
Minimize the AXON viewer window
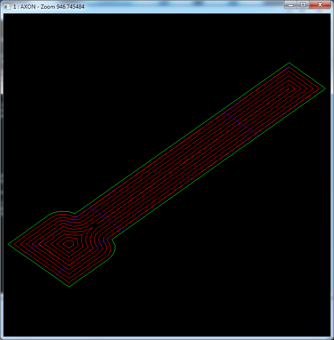[x=290, y=5]
